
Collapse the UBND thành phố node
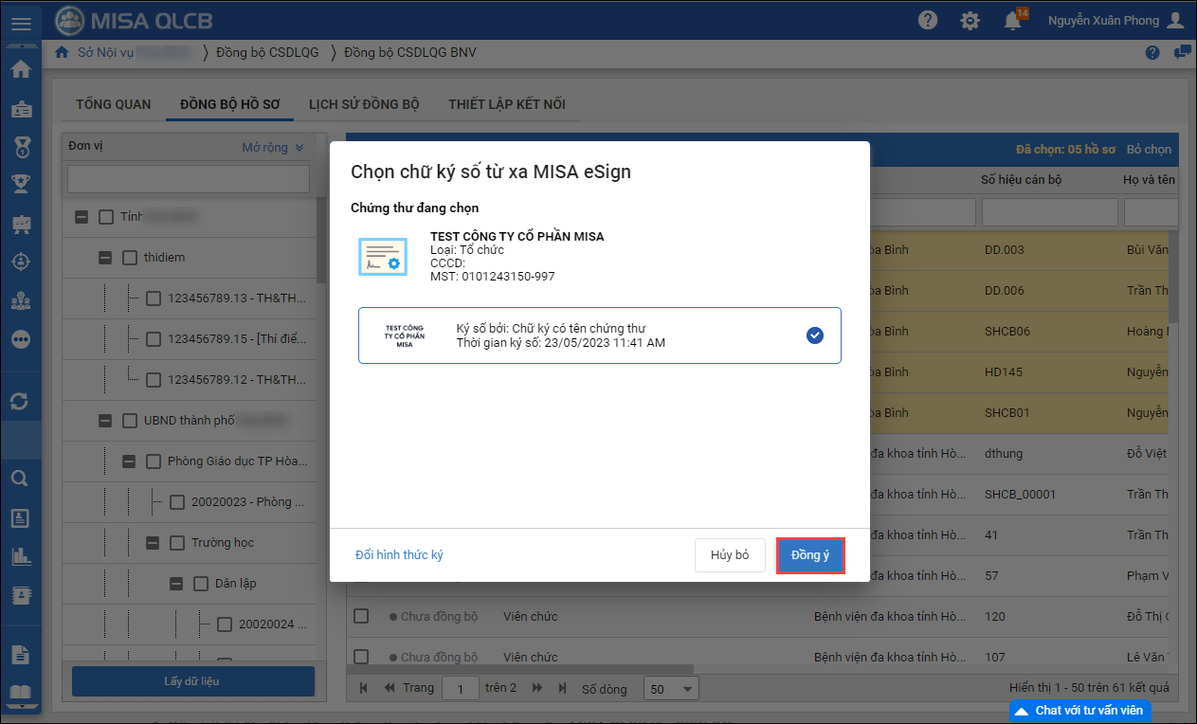(x=105, y=421)
